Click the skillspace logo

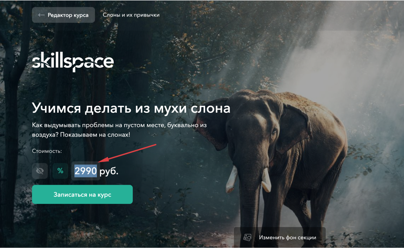click(73, 62)
